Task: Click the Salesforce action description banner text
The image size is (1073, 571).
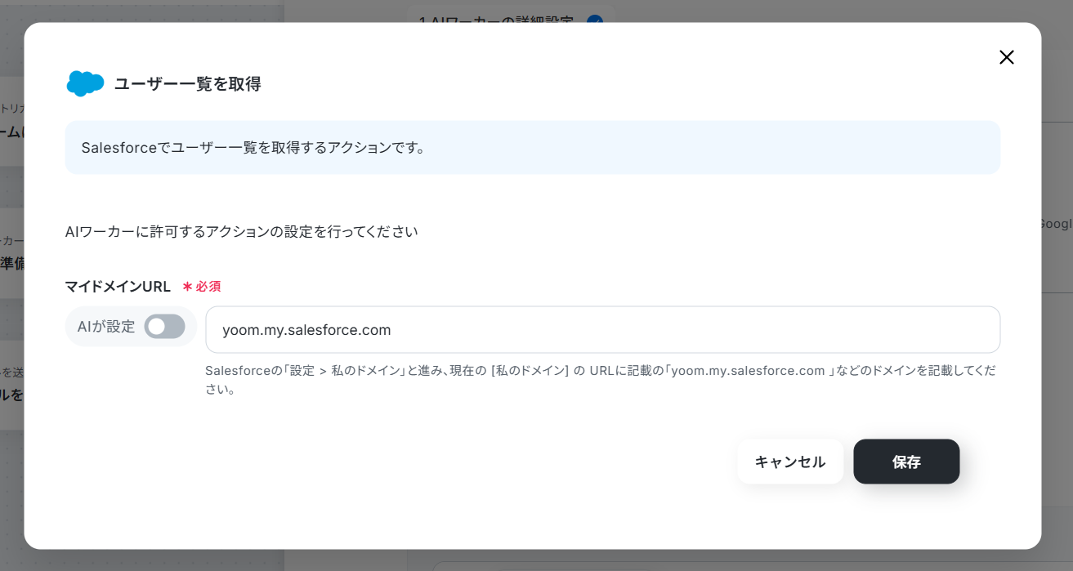Action: coord(253,148)
